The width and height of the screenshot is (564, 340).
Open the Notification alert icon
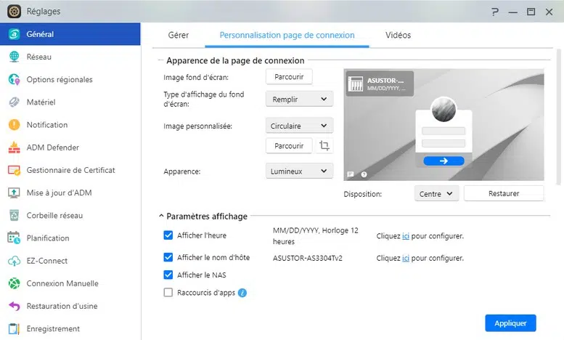14,125
